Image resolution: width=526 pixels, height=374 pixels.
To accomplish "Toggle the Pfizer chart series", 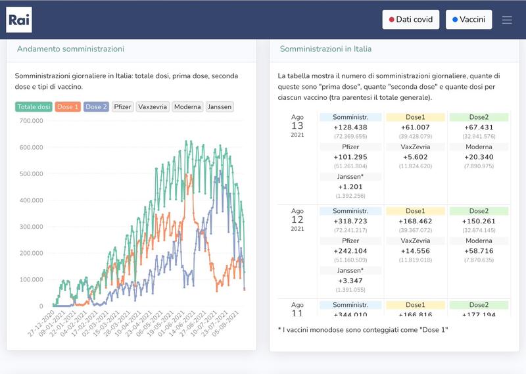I will coord(122,106).
